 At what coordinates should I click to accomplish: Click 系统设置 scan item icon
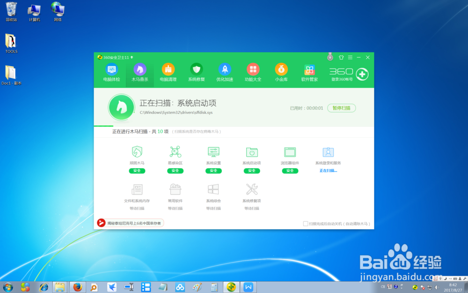point(213,152)
